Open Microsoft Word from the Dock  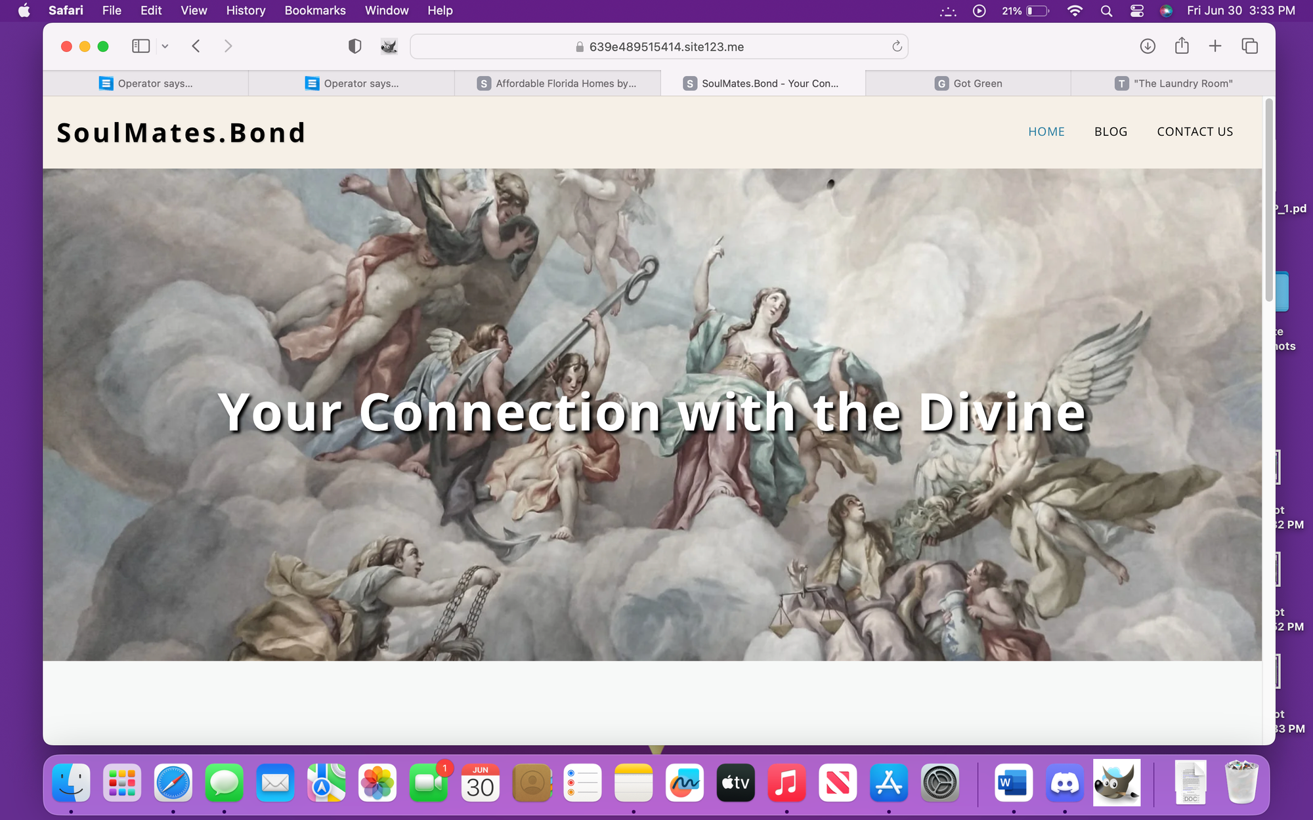point(1014,783)
